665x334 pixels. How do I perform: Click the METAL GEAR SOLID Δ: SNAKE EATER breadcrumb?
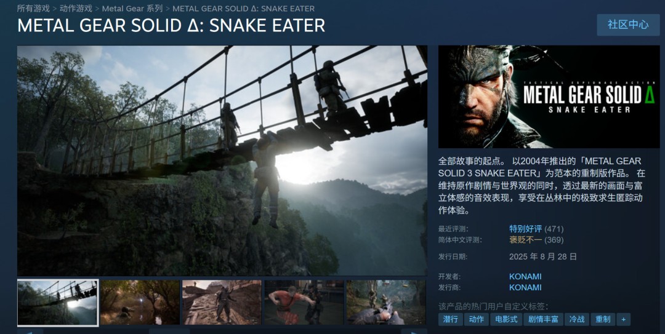(x=243, y=8)
